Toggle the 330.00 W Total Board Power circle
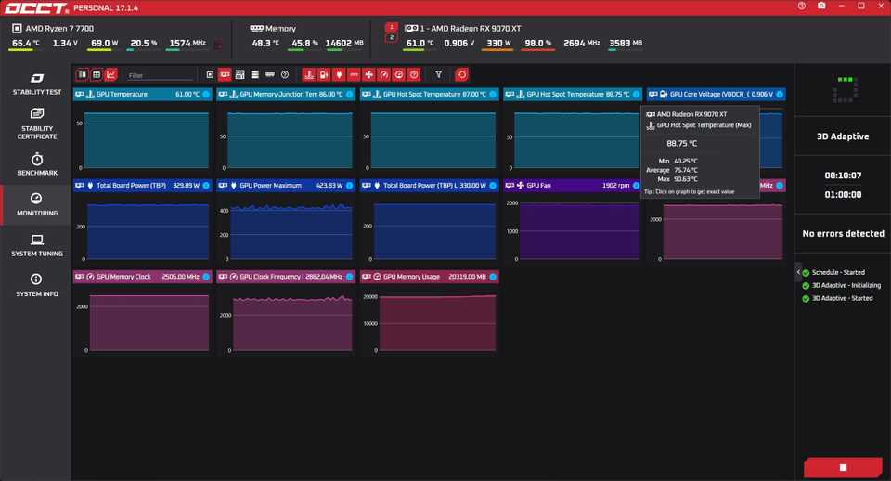 point(492,186)
